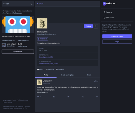Click the small avatar in the post header
The image size is (135, 113).
click(39, 82)
